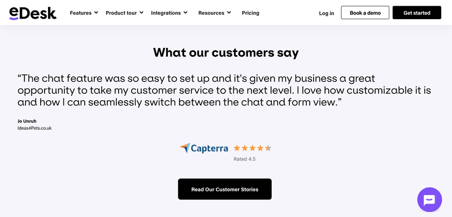Go to the Pricing page
This screenshot has height=217, width=452.
click(250, 13)
